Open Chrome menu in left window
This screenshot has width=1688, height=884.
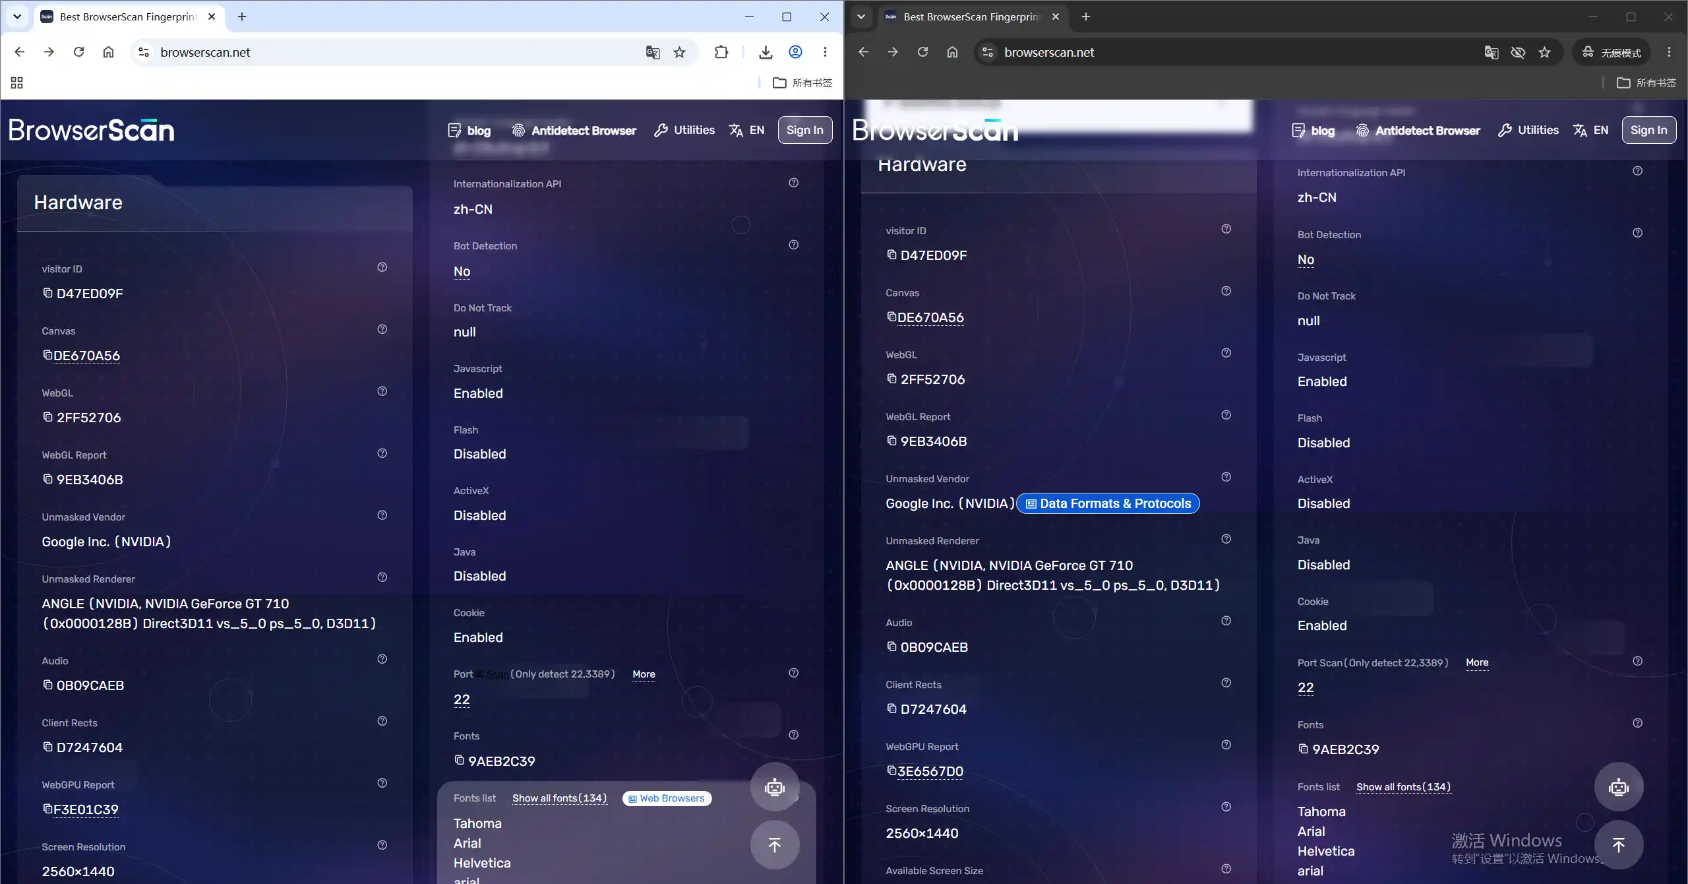click(825, 52)
